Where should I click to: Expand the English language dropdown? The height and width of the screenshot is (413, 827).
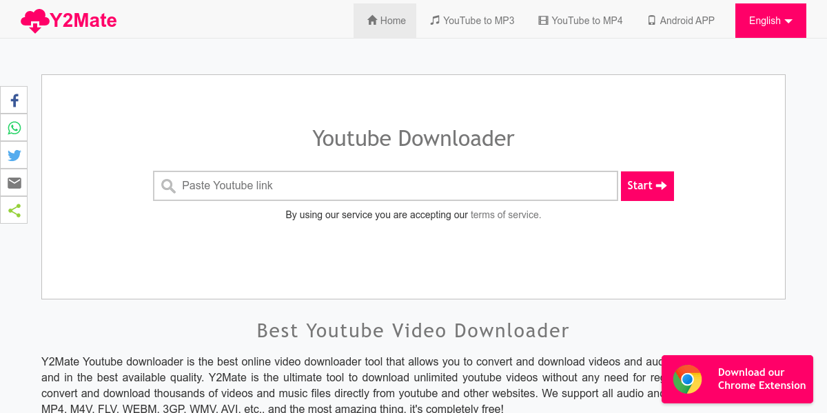click(x=770, y=21)
